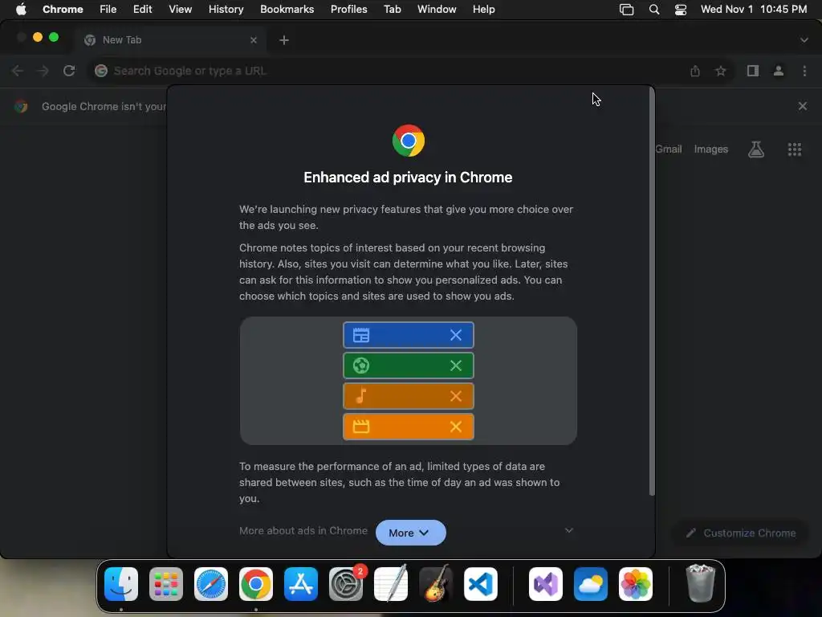
Task: Open Control Center in menu bar
Action: pos(681,10)
